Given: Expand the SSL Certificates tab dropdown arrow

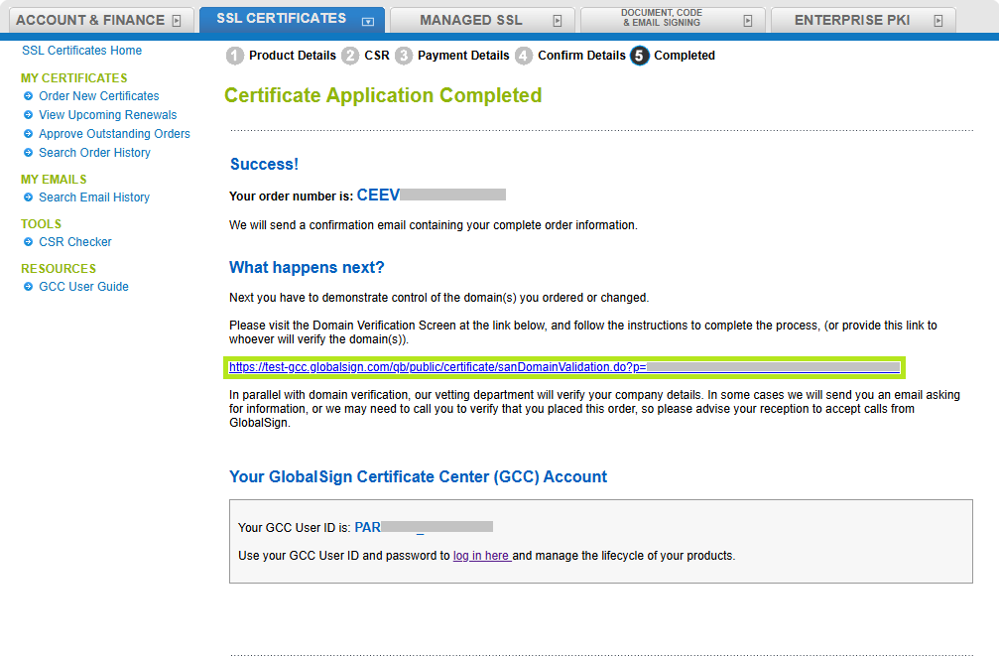Looking at the screenshot, I should pos(368,20).
